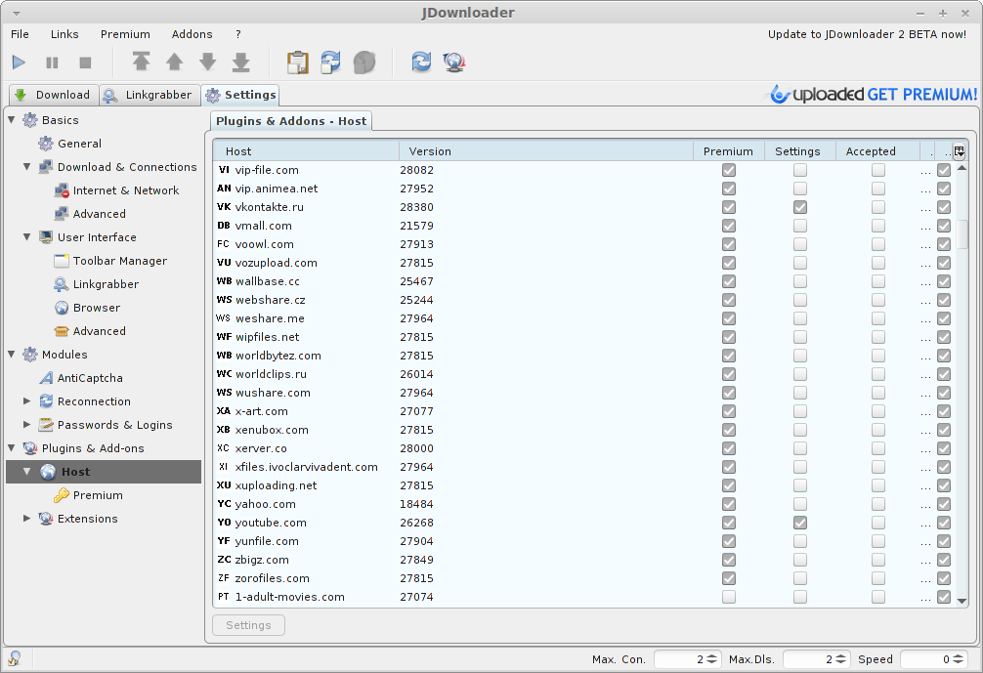This screenshot has height=673, width=983.
Task: Toggle Settings checkbox for vkontakte.ru
Action: (800, 207)
